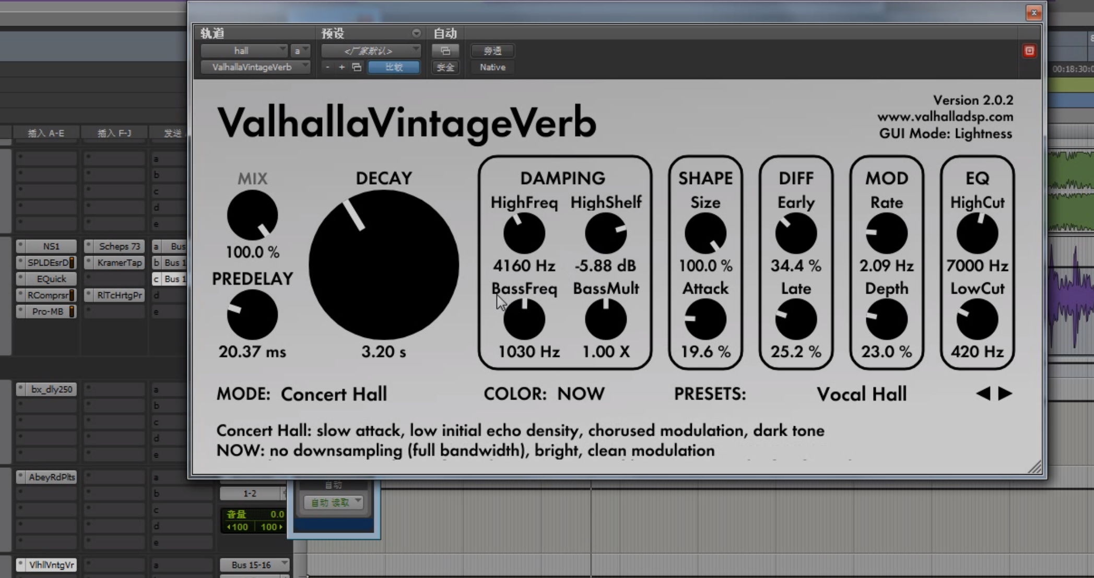
Task: Open the Scheps 73 insert plugin
Action: tap(119, 246)
